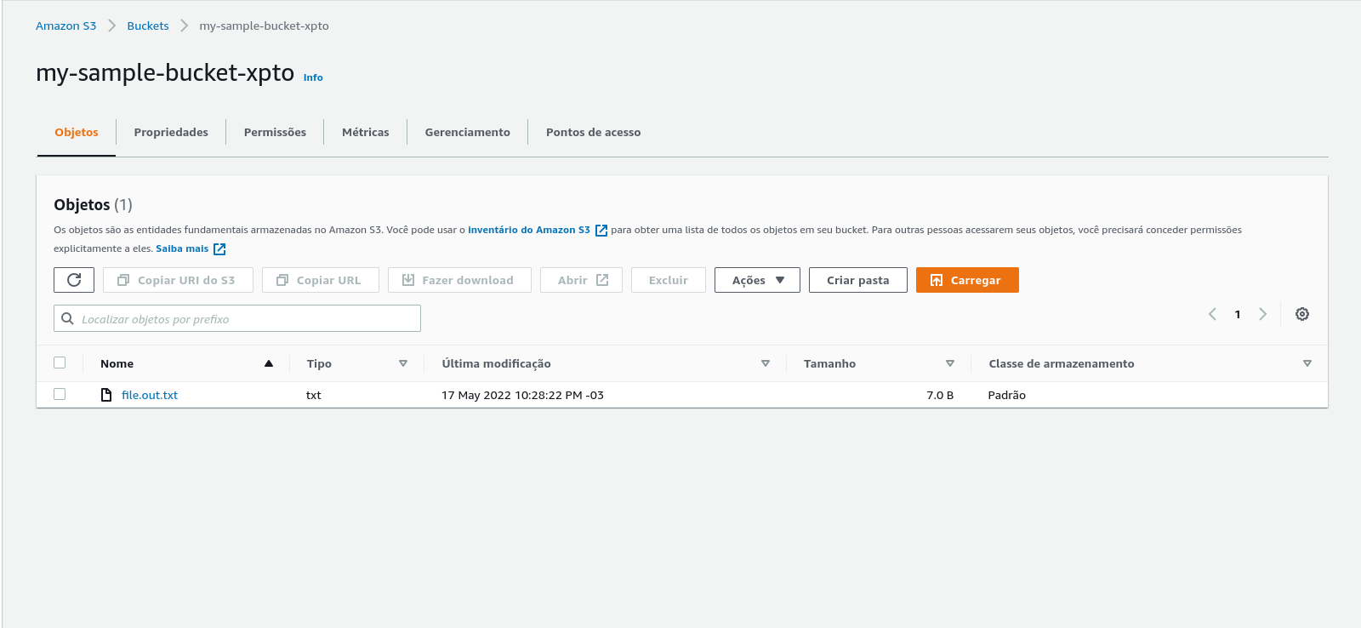Open the Pontos de acesso tab
The image size is (1361, 628).
coord(594,132)
